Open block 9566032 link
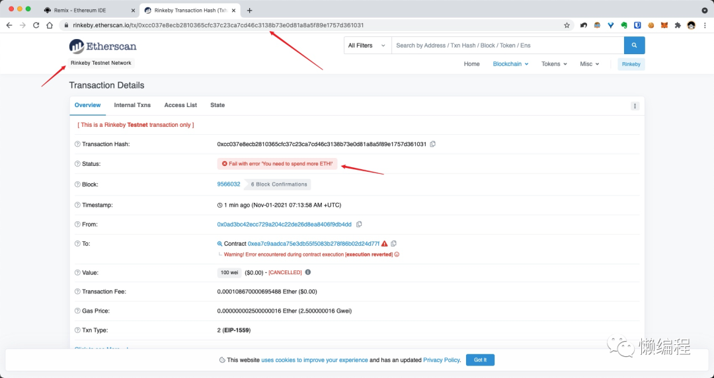714x378 pixels. 229,184
